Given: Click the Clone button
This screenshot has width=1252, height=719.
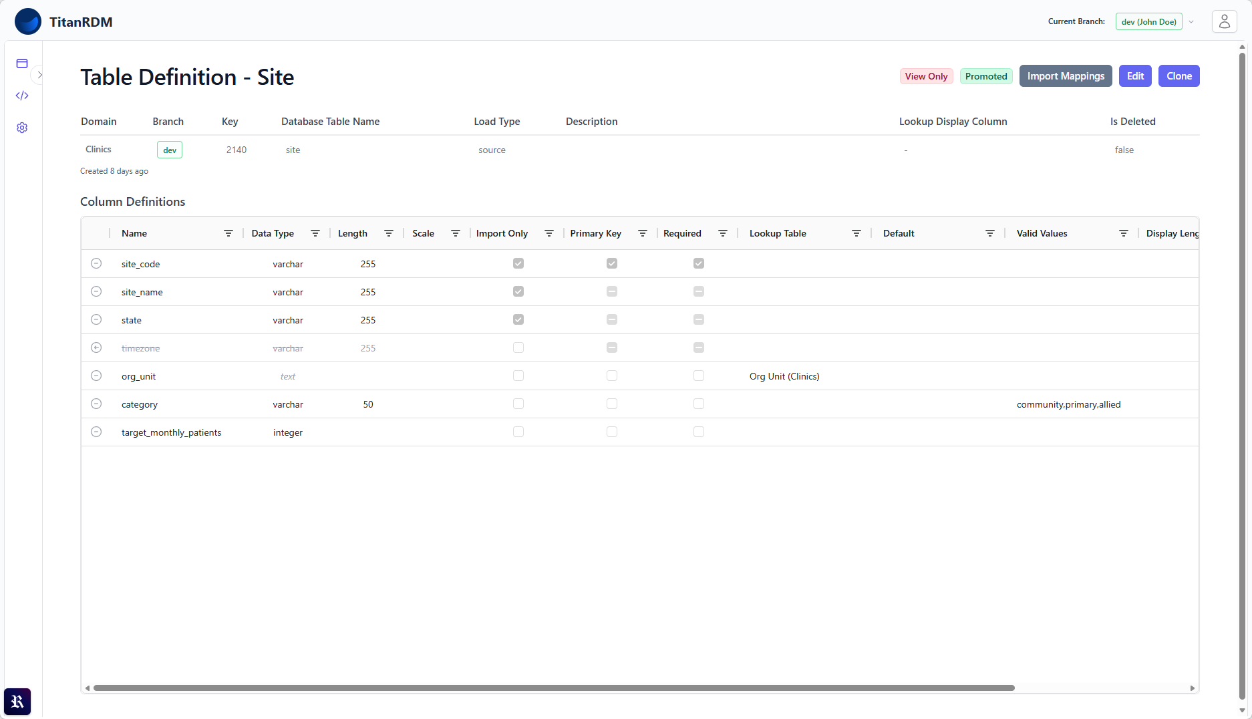Looking at the screenshot, I should click(1179, 76).
